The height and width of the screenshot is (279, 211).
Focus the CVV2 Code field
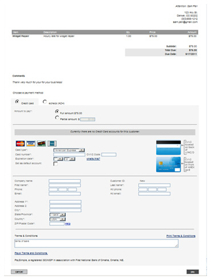[109, 155]
